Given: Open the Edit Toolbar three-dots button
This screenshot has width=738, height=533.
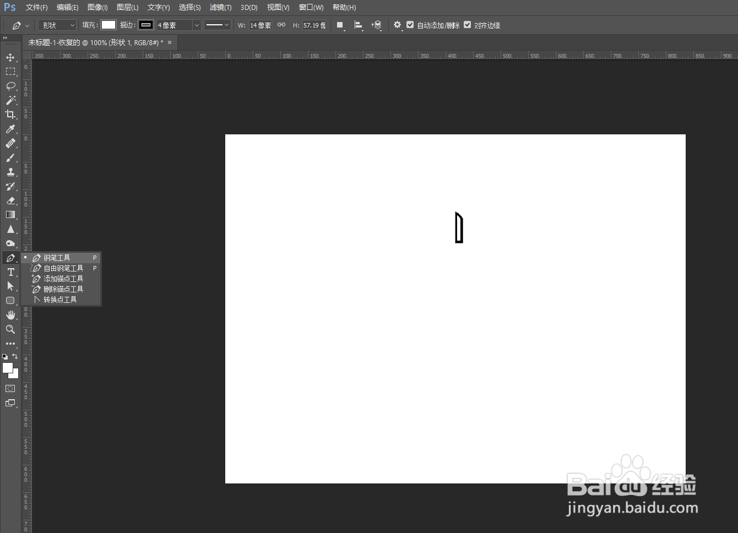Looking at the screenshot, I should (10, 344).
